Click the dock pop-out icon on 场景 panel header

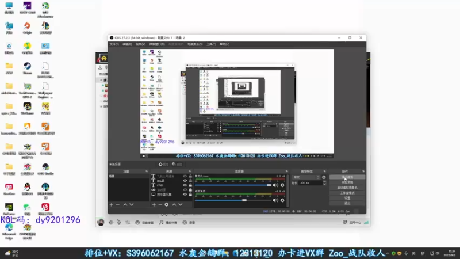(x=147, y=171)
